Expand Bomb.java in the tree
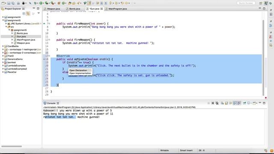The width and height of the screenshot is (274, 154). pyautogui.click(x=12, y=33)
